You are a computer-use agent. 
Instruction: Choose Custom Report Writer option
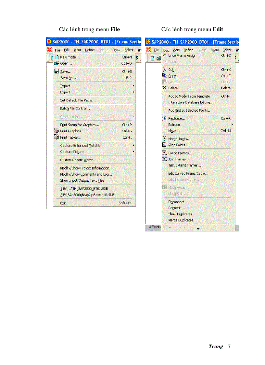(78, 160)
